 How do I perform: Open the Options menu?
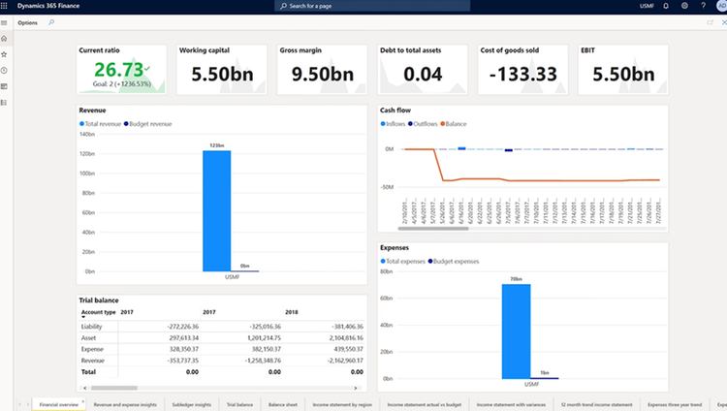click(28, 22)
